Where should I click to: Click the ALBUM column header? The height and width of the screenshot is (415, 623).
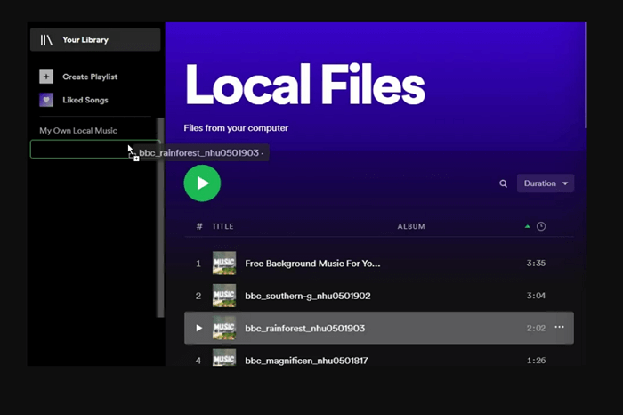pos(411,227)
